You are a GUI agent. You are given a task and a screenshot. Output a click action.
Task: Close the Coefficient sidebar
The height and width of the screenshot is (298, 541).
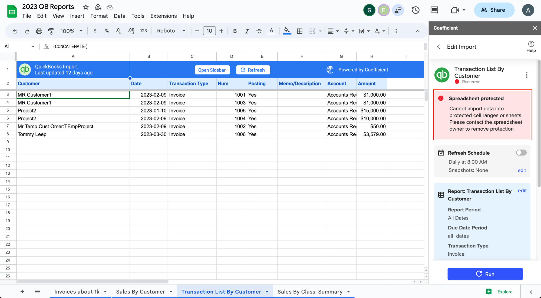[535, 28]
